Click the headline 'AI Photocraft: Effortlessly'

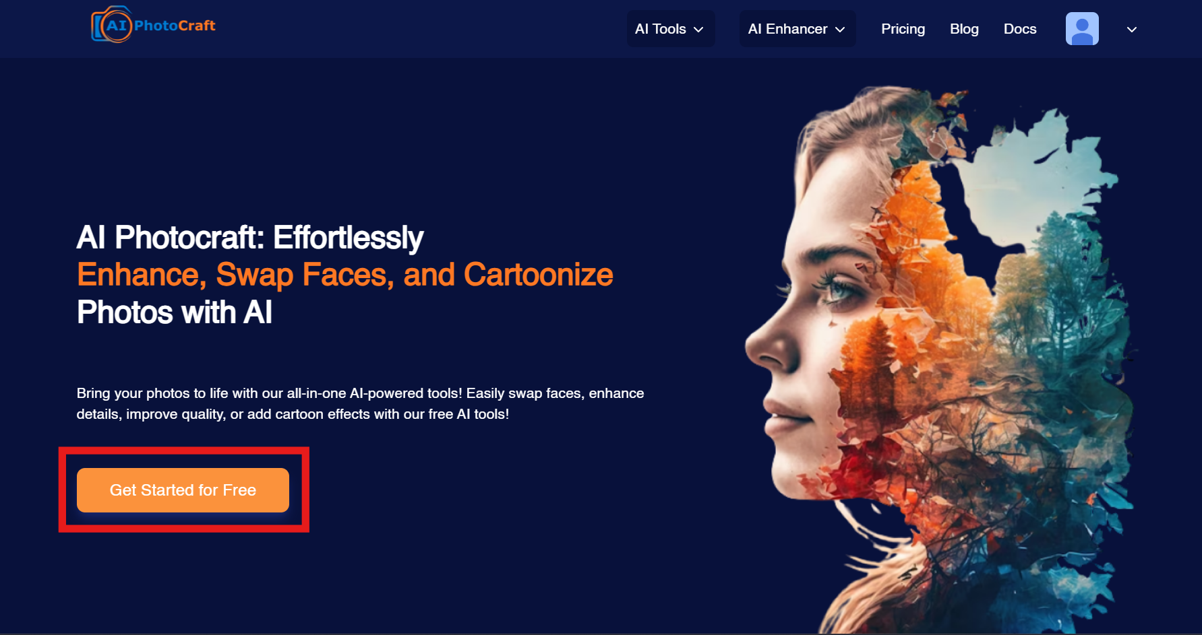249,237
